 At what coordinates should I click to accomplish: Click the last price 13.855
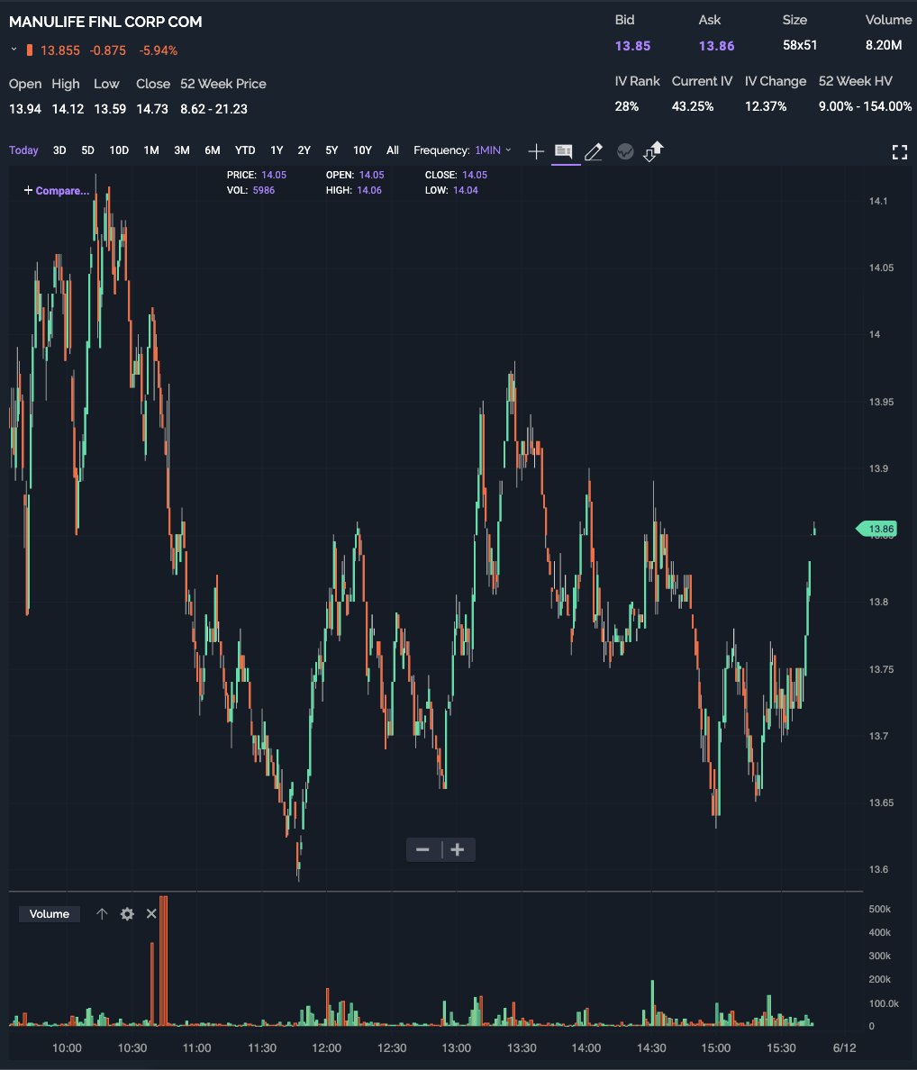[60, 50]
